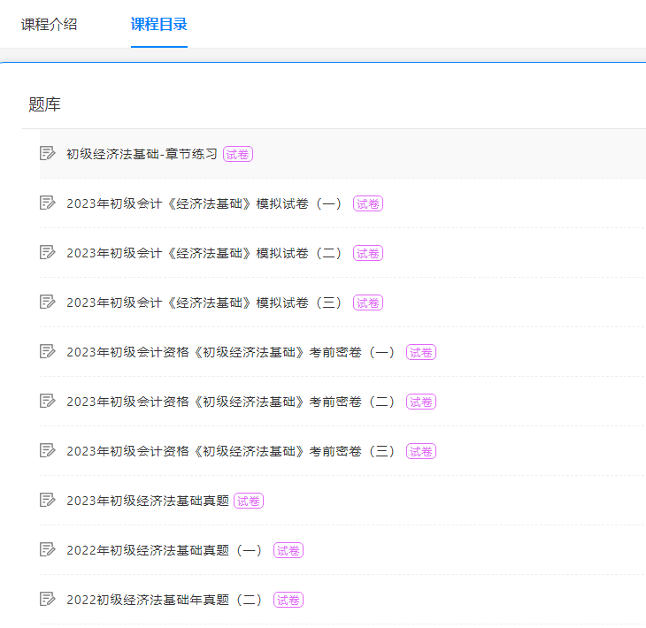646x628 pixels.
Task: Open 《初级经济法基础》考前密卷（一）
Action: [231, 352]
